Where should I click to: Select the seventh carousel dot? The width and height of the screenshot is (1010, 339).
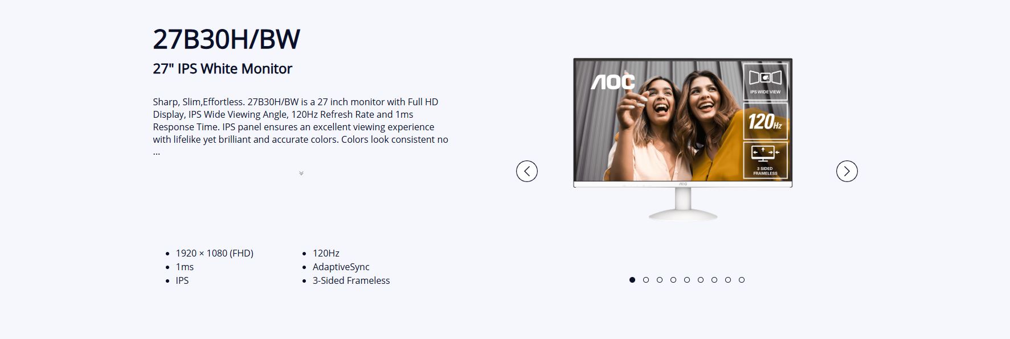pyautogui.click(x=714, y=280)
